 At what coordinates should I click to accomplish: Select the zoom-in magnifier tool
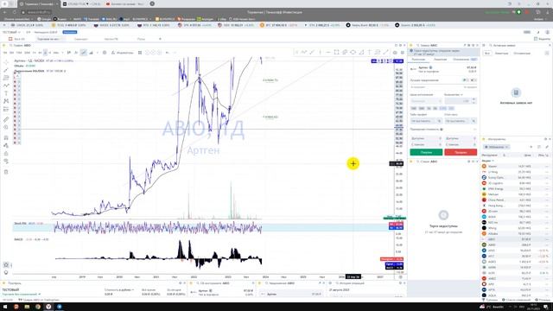[6, 127]
